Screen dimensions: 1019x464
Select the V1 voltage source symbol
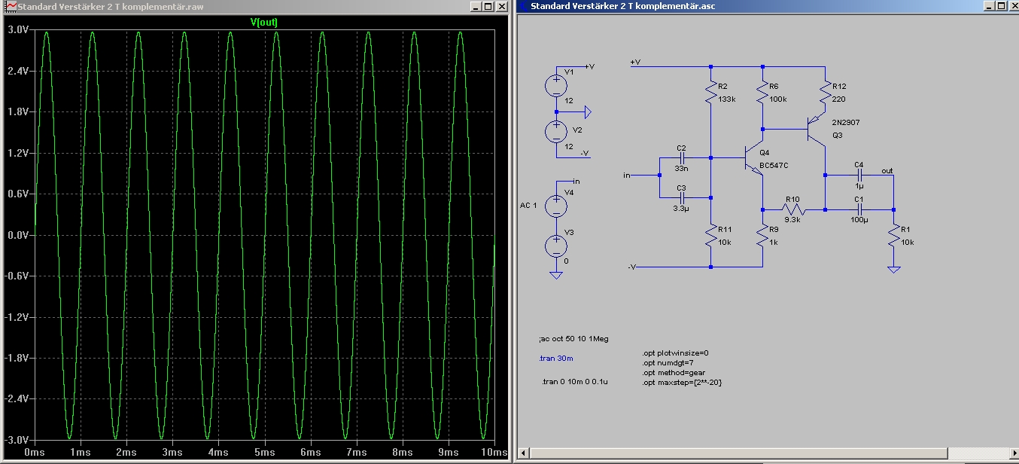(556, 85)
